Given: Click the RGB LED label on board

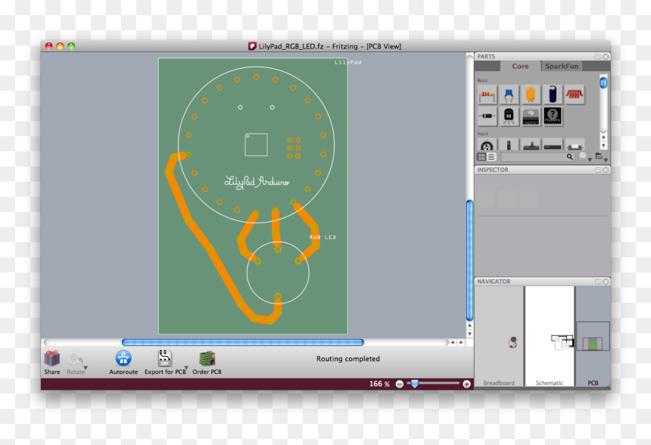Looking at the screenshot, I should click(x=322, y=238).
